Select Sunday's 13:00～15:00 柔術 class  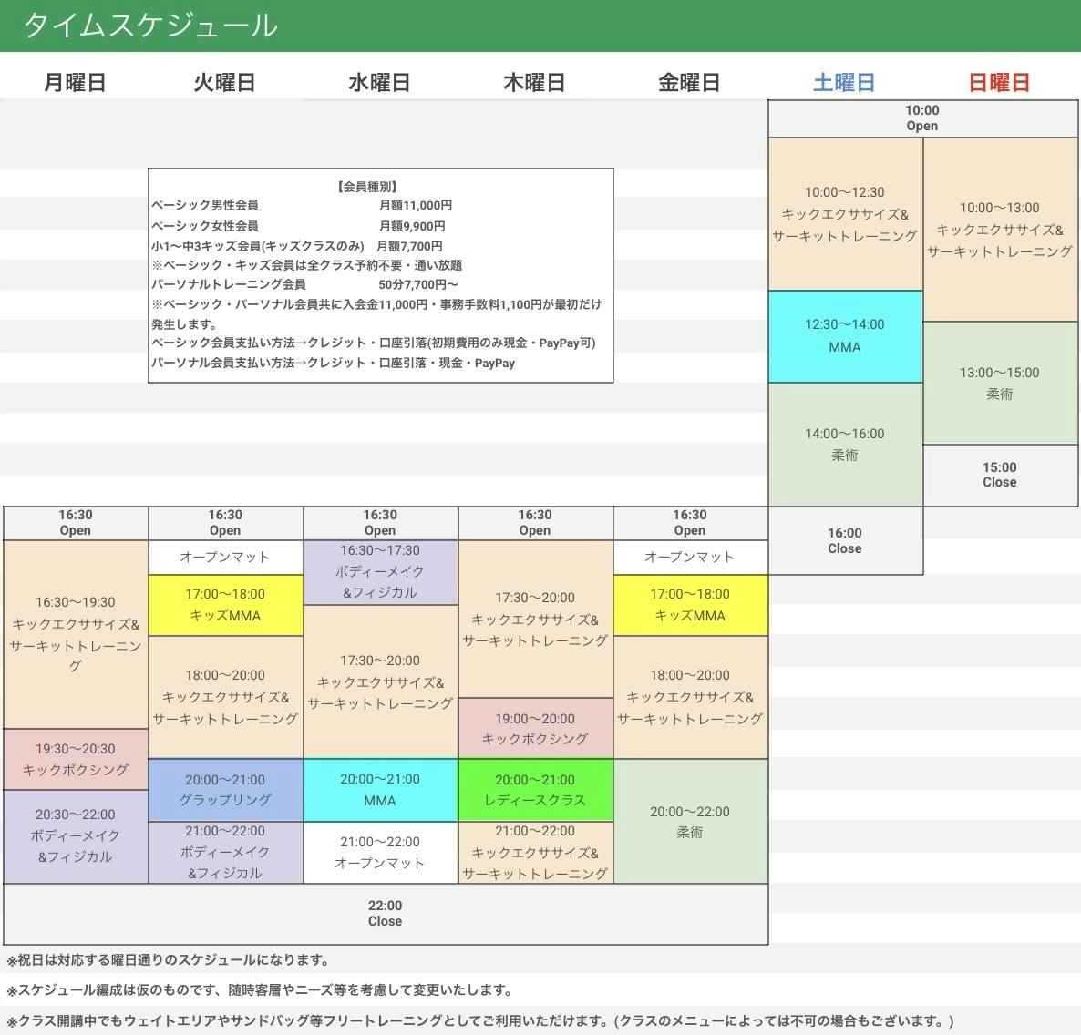pyautogui.click(x=1000, y=383)
